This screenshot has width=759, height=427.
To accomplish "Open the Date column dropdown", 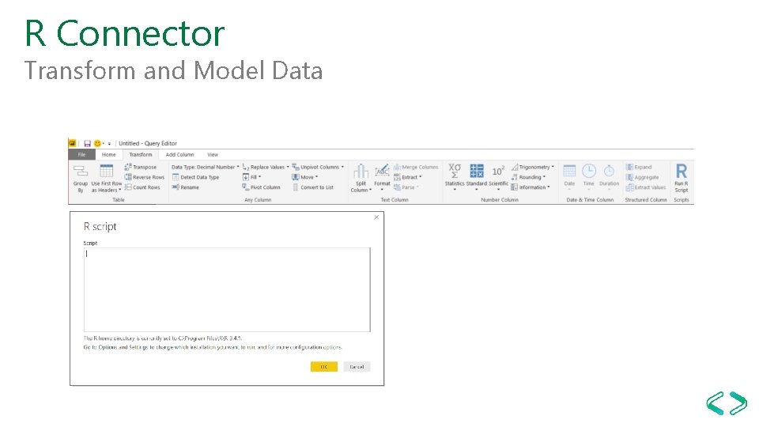I will click(569, 177).
